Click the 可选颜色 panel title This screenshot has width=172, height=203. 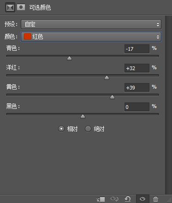click(40, 7)
